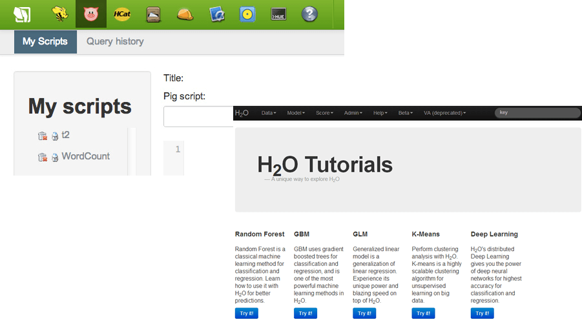Click the Deep Learning heading

coord(494,234)
